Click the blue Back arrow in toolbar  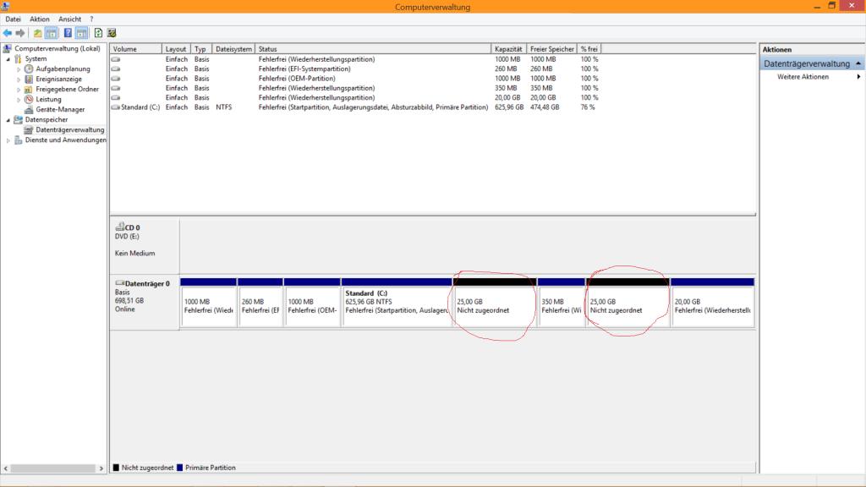tap(7, 33)
